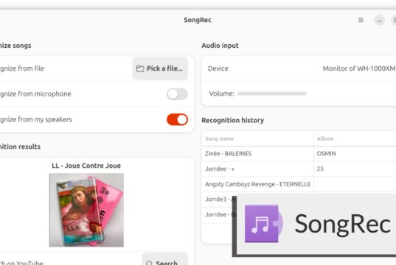This screenshot has width=396, height=265.
Task: Minimize the SongRec window
Action: 379,20
